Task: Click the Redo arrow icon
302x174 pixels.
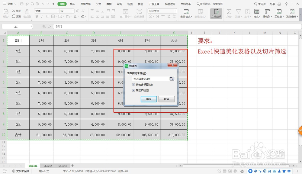Action: coord(48,4)
